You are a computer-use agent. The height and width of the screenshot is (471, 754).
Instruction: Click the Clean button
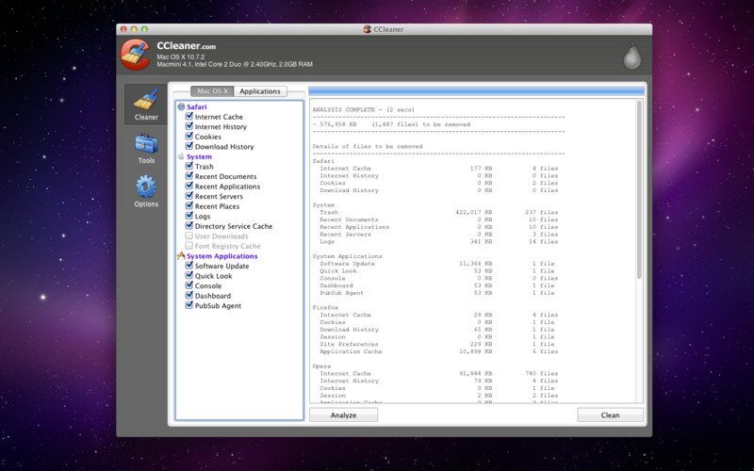(610, 415)
